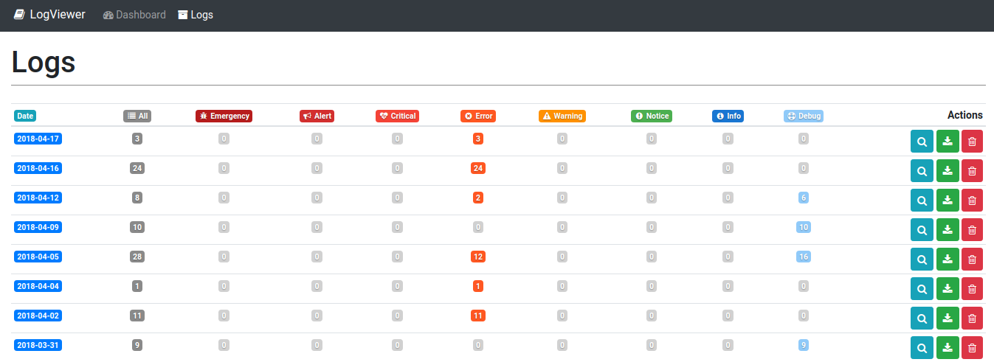Delete the 2018-03-31 log
Image resolution: width=994 pixels, height=362 pixels.
click(973, 348)
